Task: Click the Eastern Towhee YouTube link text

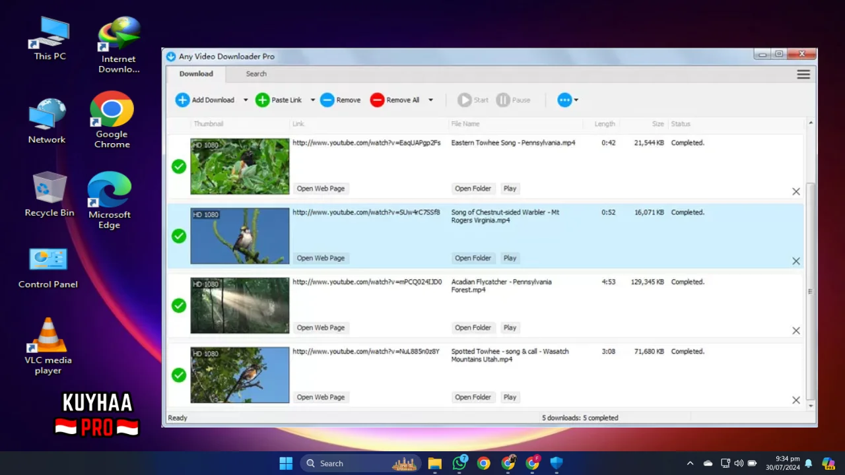Action: click(x=366, y=142)
